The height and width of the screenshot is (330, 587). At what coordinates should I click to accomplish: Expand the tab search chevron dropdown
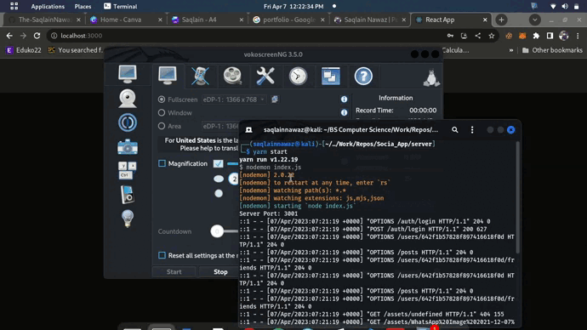(534, 20)
